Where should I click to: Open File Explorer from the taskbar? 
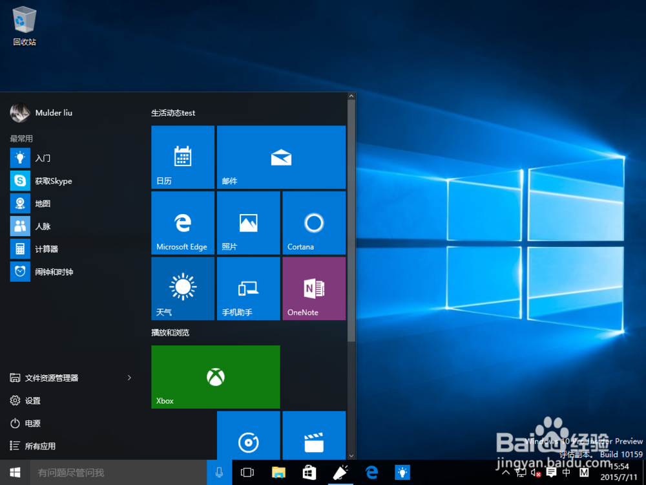(x=278, y=472)
